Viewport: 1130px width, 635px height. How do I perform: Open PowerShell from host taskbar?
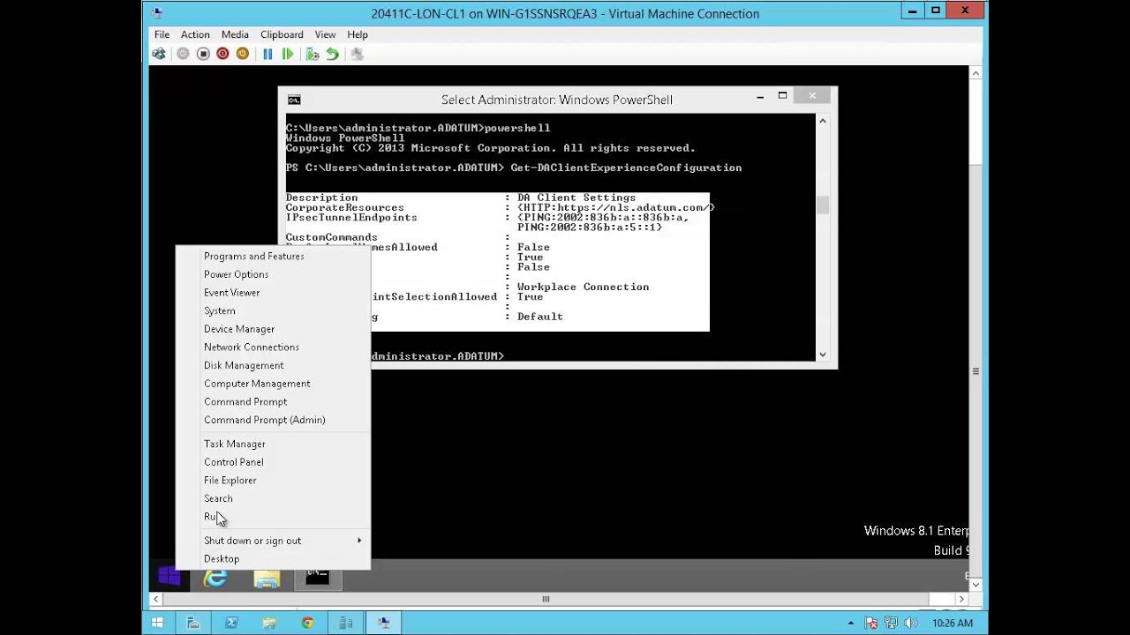[x=231, y=623]
